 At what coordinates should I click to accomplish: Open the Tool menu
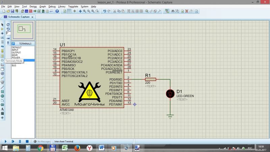click(x=24, y=6)
